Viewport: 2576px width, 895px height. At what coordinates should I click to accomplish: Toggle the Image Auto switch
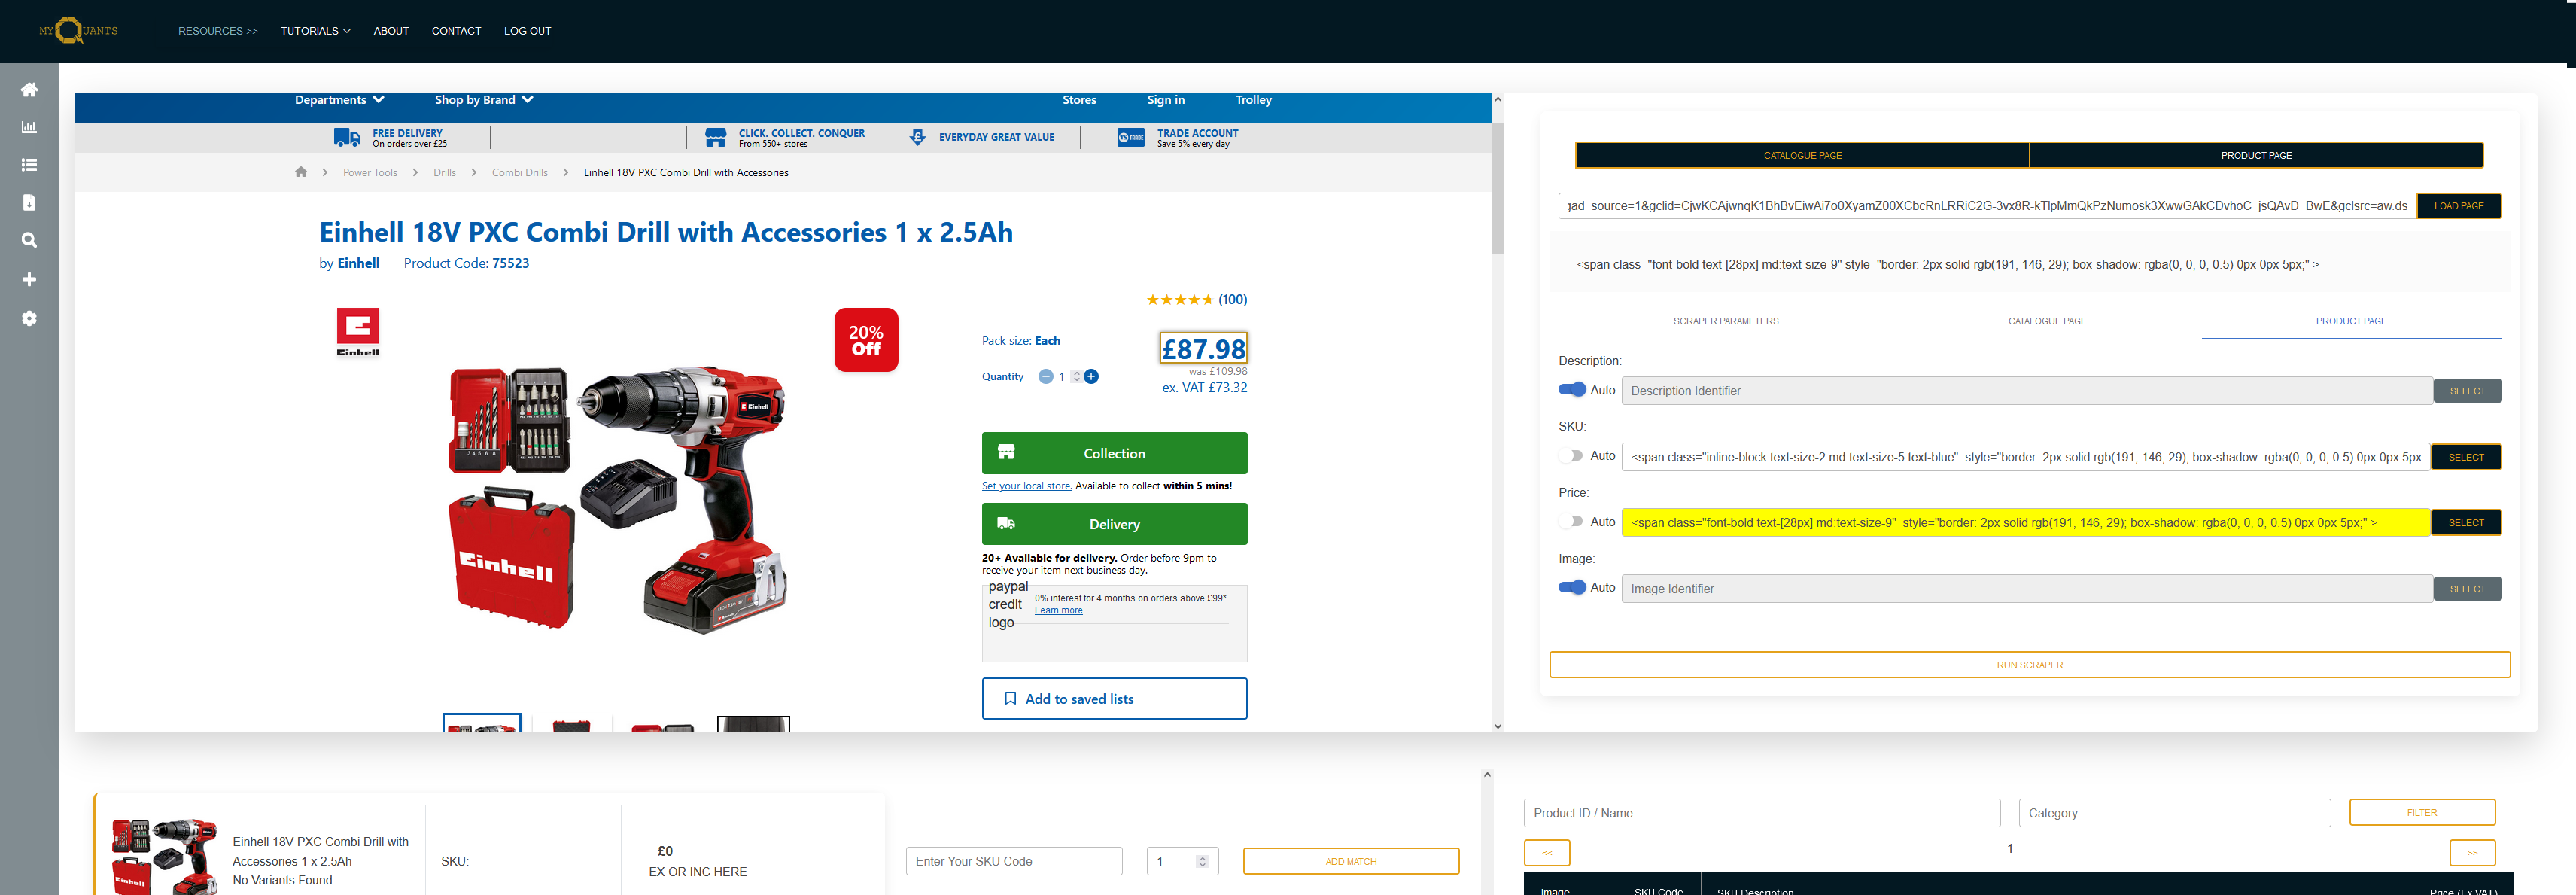(x=1572, y=588)
